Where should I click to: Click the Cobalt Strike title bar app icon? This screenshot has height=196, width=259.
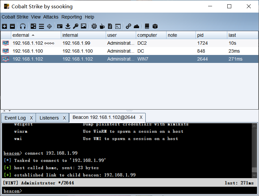[7, 6]
